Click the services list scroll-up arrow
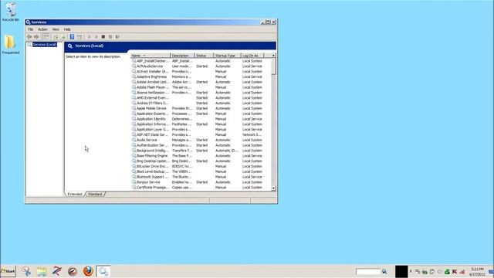This screenshot has height=278, width=494. click(273, 56)
